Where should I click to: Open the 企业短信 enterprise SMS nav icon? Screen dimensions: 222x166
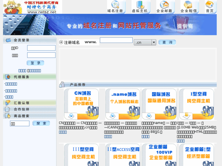(189, 7)
